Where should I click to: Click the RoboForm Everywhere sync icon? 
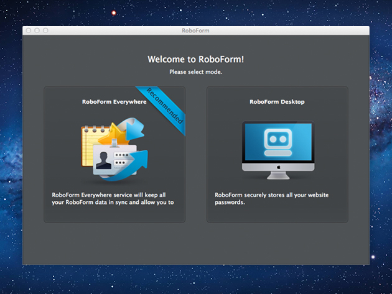point(114,149)
